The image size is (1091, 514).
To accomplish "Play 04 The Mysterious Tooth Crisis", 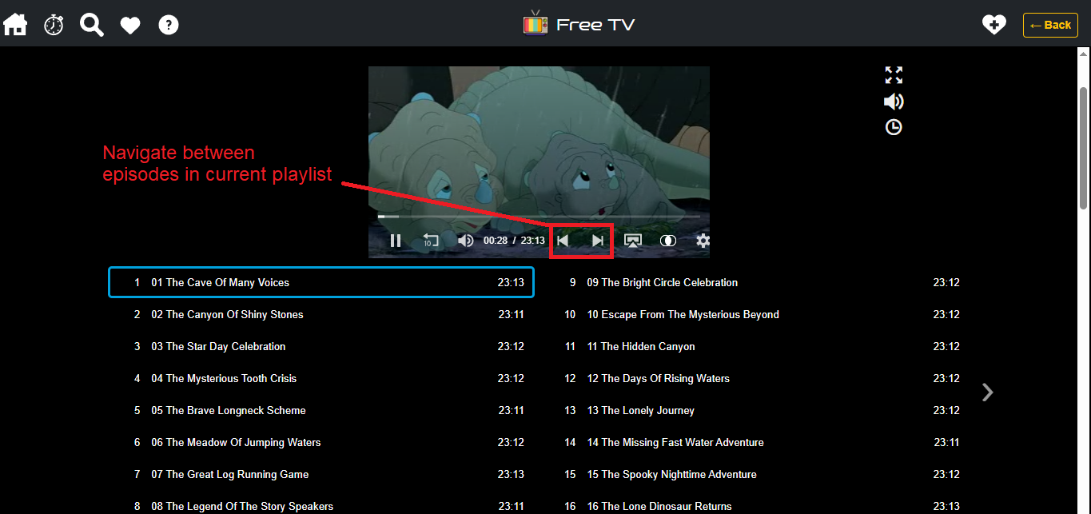I will click(x=321, y=378).
